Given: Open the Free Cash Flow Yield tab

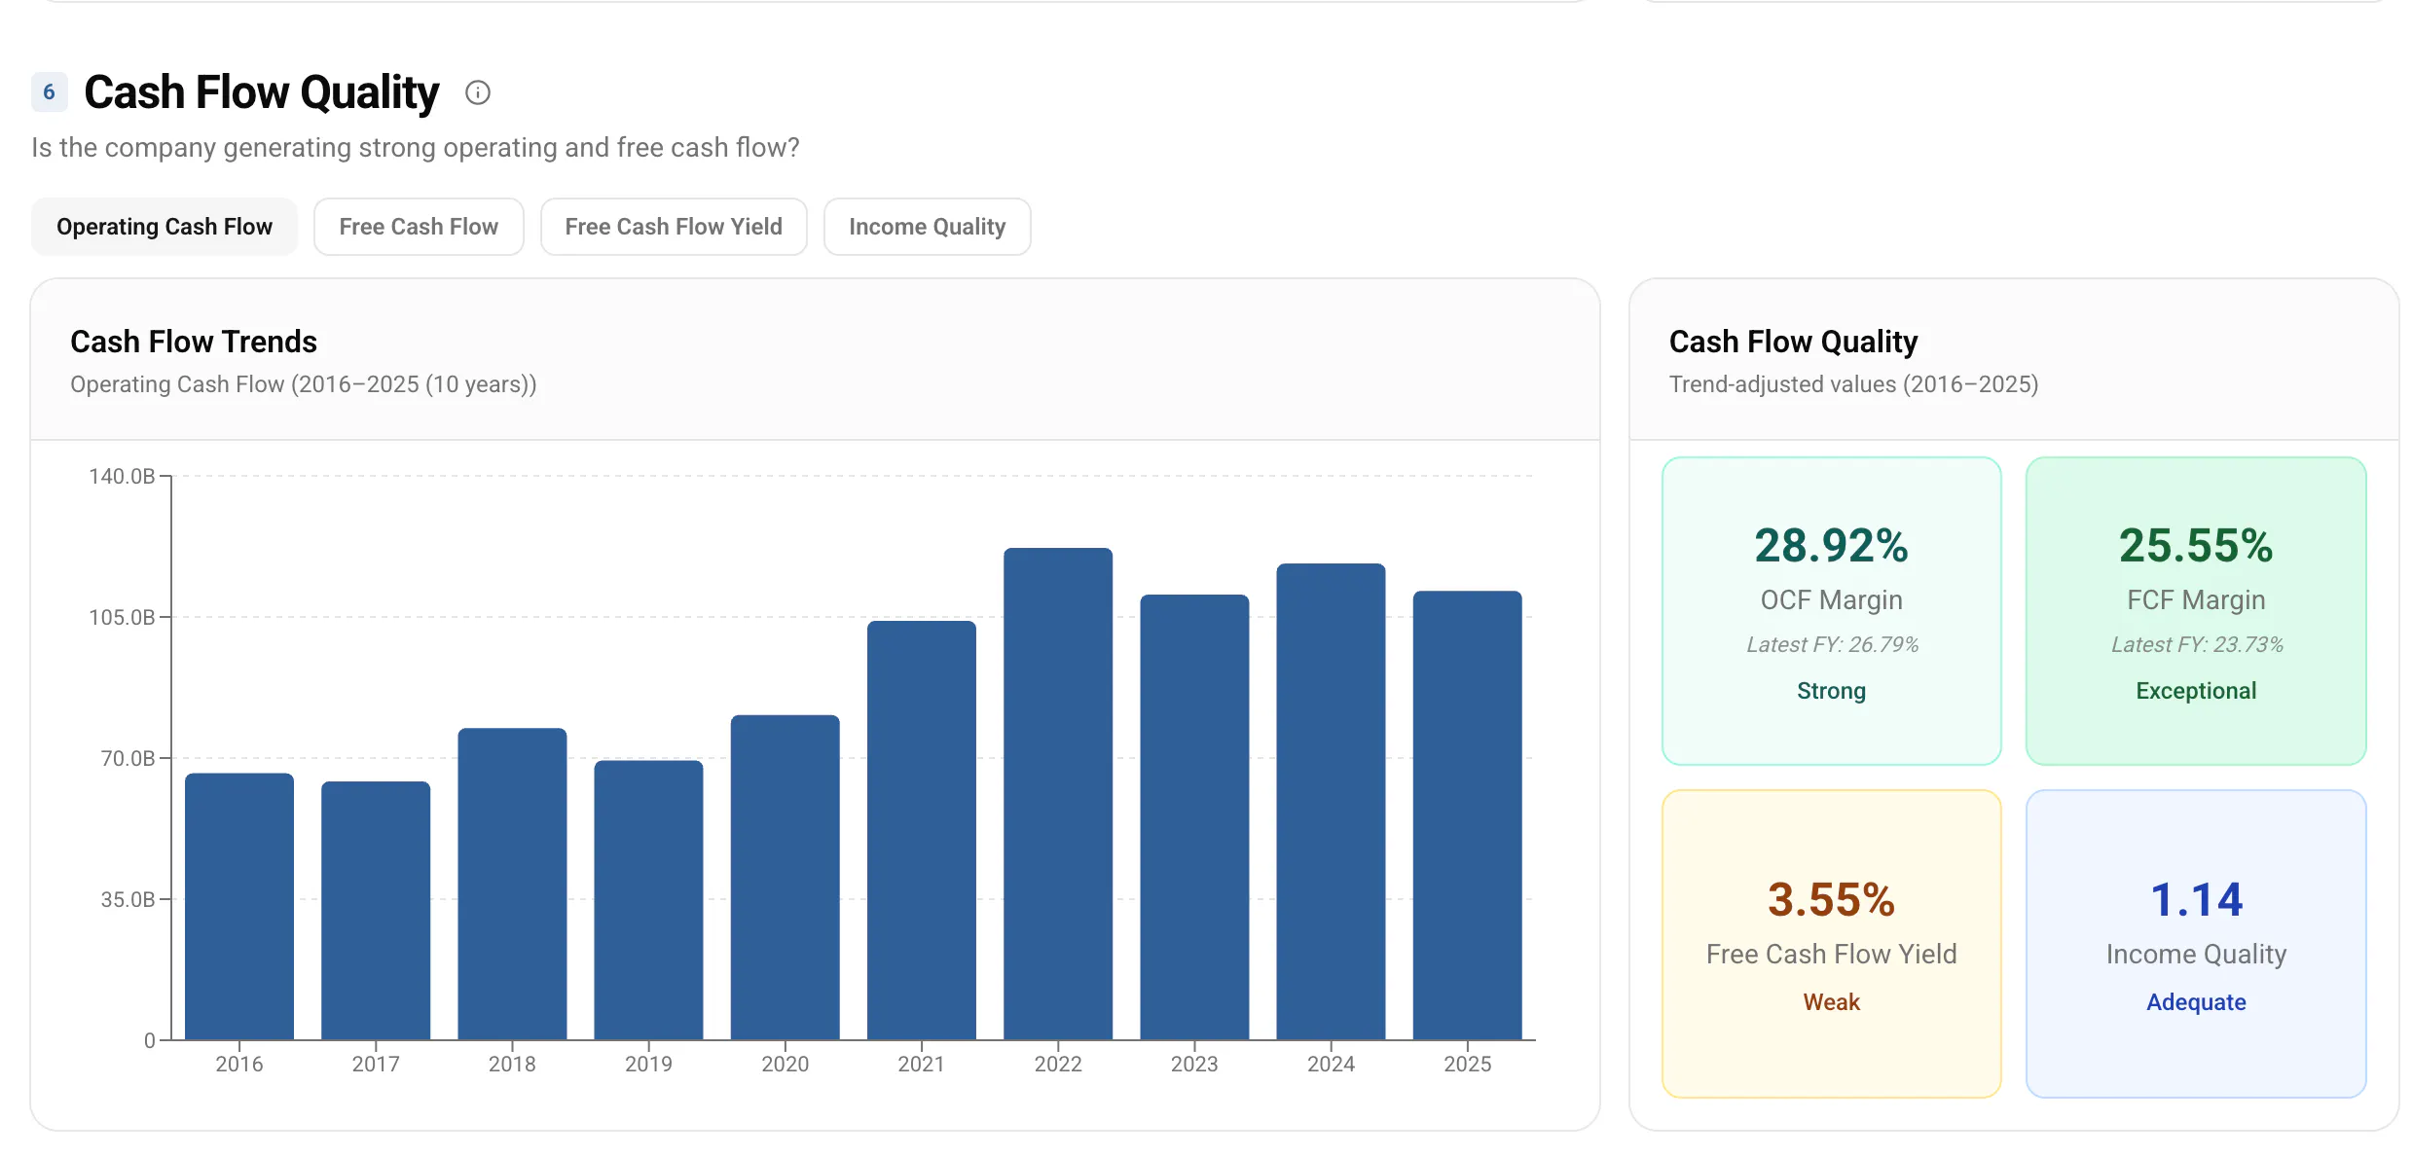Looking at the screenshot, I should click(674, 227).
